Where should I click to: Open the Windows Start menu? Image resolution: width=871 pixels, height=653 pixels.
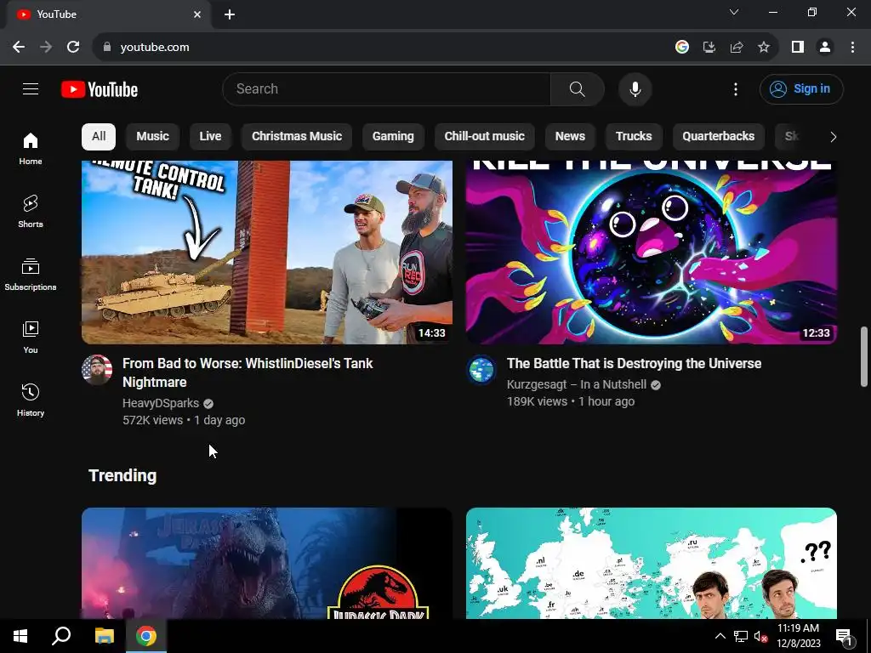pos(20,636)
